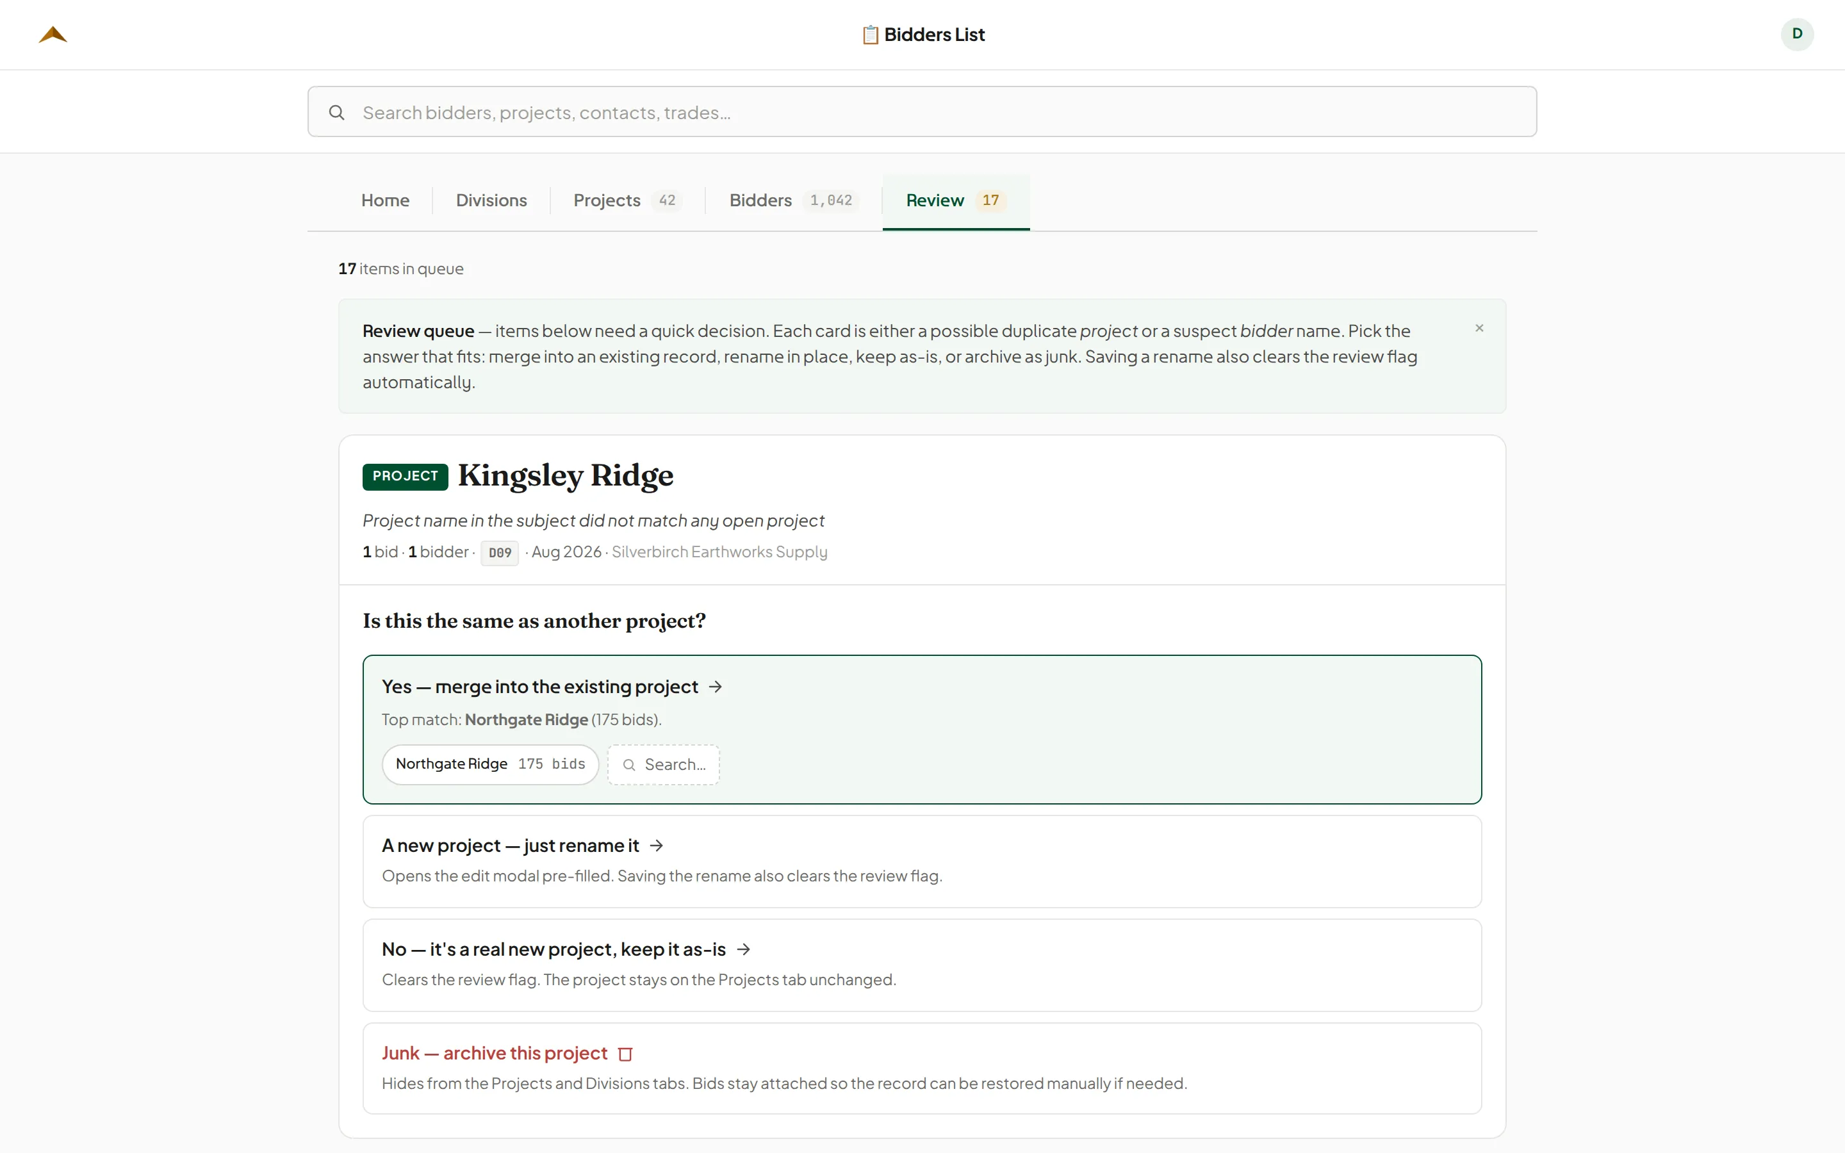This screenshot has width=1845, height=1153.
Task: Open the Search... chip for other projects
Action: click(663, 764)
